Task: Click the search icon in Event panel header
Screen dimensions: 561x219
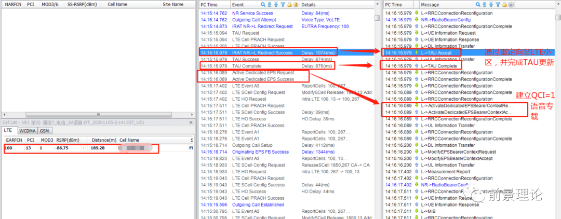Action: [263, 5]
